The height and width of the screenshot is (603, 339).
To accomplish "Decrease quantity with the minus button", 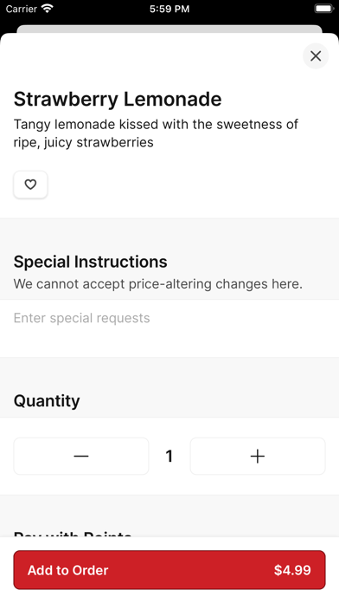I will [81, 456].
